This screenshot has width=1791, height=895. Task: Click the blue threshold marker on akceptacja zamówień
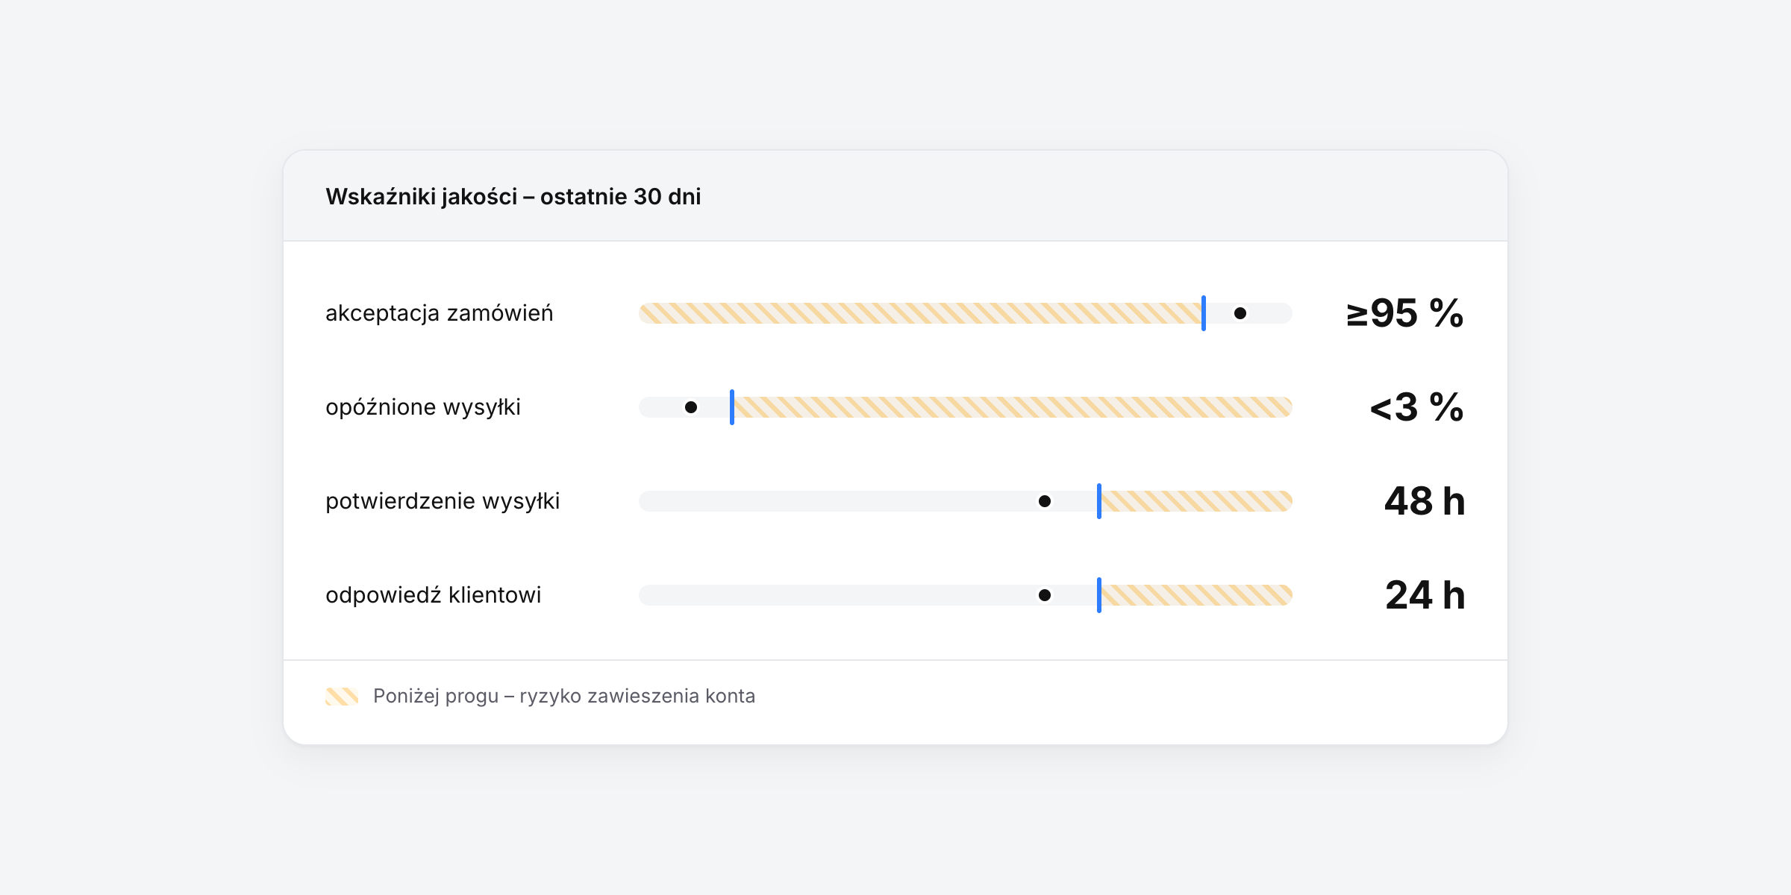[x=1204, y=313]
